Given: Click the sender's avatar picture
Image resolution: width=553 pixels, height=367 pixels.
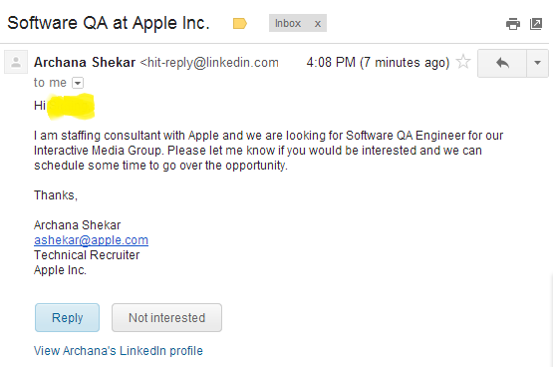Looking at the screenshot, I should tap(16, 62).
